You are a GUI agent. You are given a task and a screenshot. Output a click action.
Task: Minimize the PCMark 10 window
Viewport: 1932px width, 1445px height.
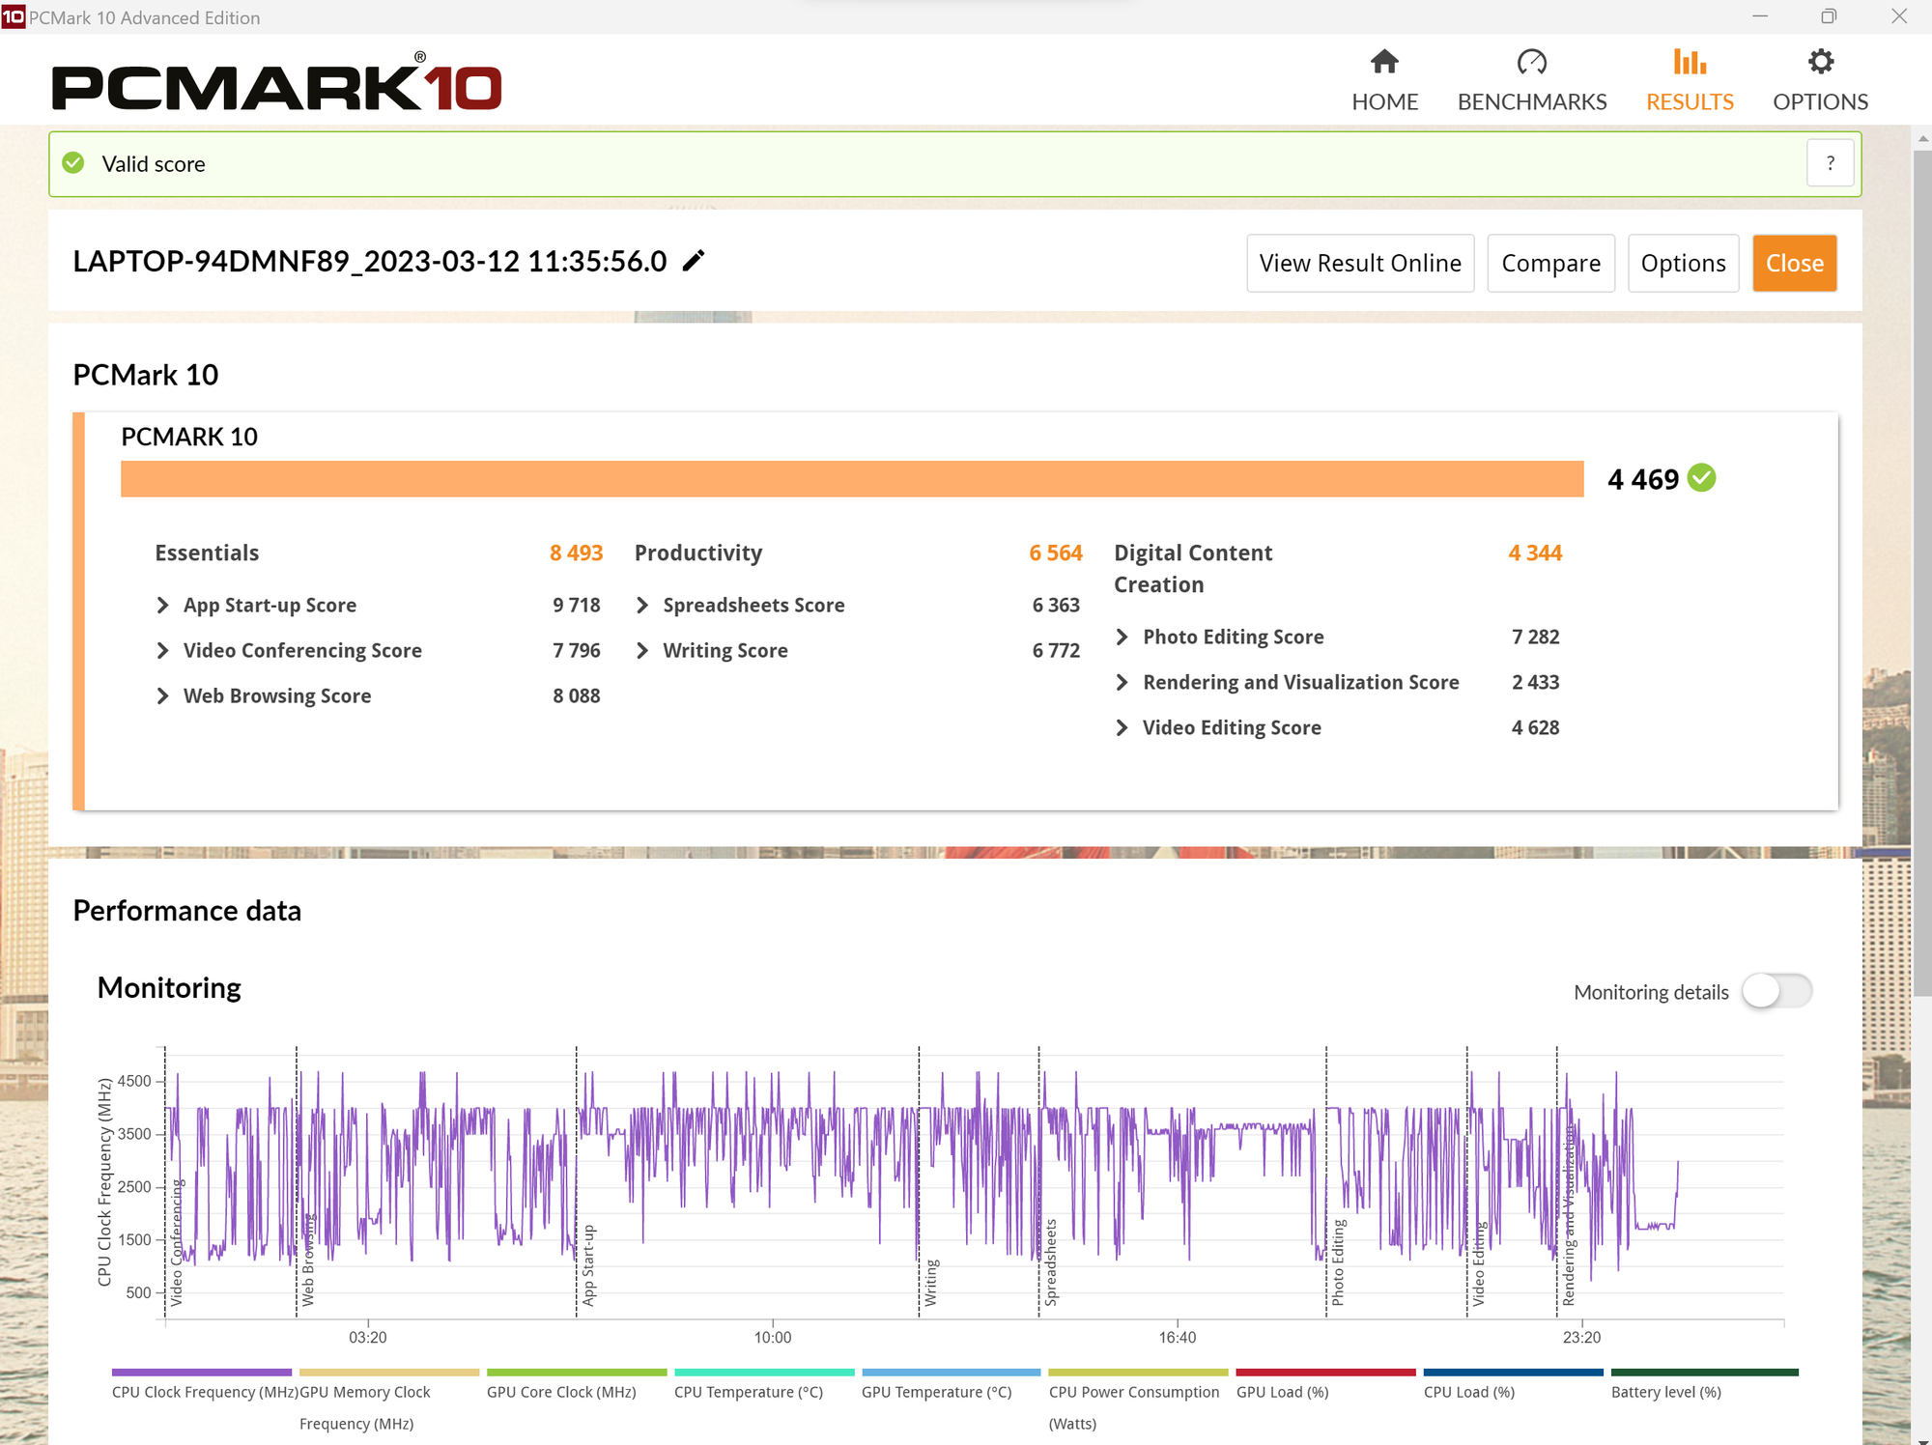(x=1760, y=16)
